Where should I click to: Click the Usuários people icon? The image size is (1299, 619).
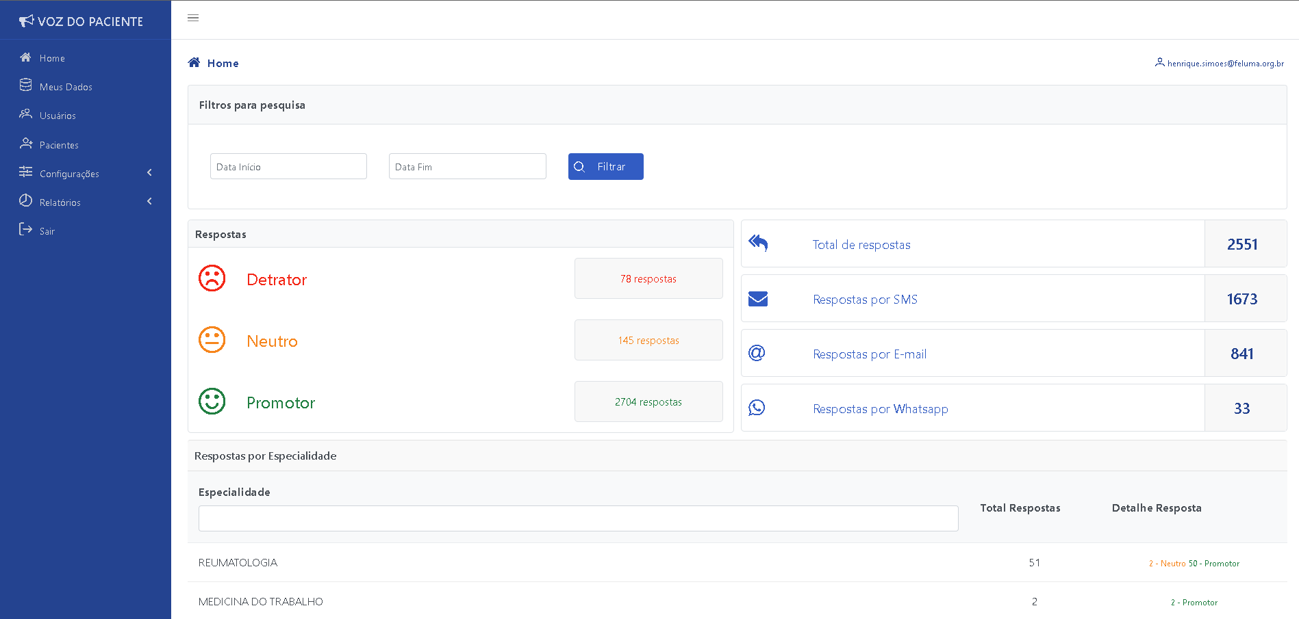click(x=25, y=114)
